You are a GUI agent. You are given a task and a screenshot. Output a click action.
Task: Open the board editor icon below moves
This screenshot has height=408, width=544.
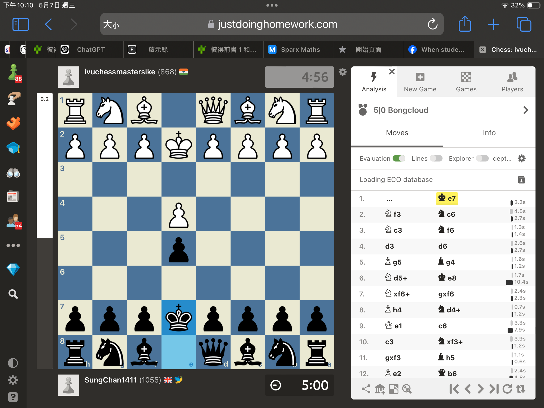pos(393,389)
